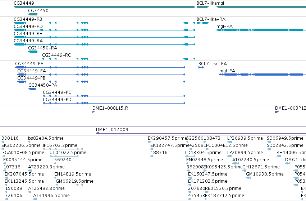
Task: Open the AT25493.3prime EST
Action: pos(46,188)
